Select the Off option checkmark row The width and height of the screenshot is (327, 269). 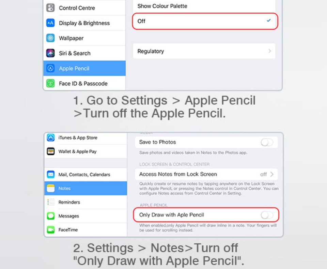click(x=205, y=21)
